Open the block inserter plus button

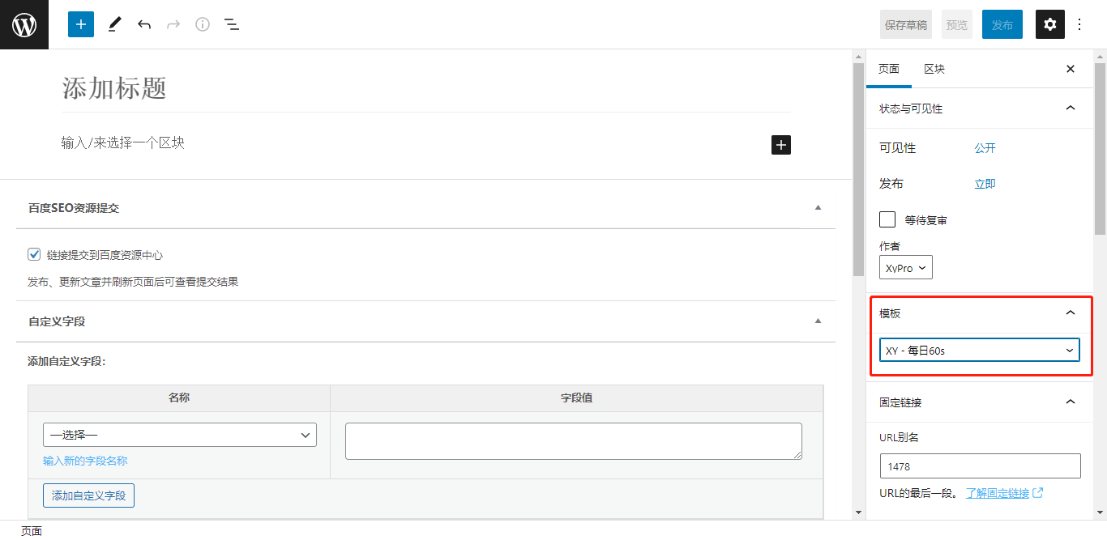(x=81, y=24)
